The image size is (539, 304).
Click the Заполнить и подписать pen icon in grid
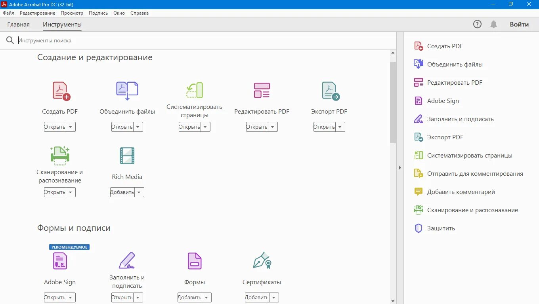point(127,260)
